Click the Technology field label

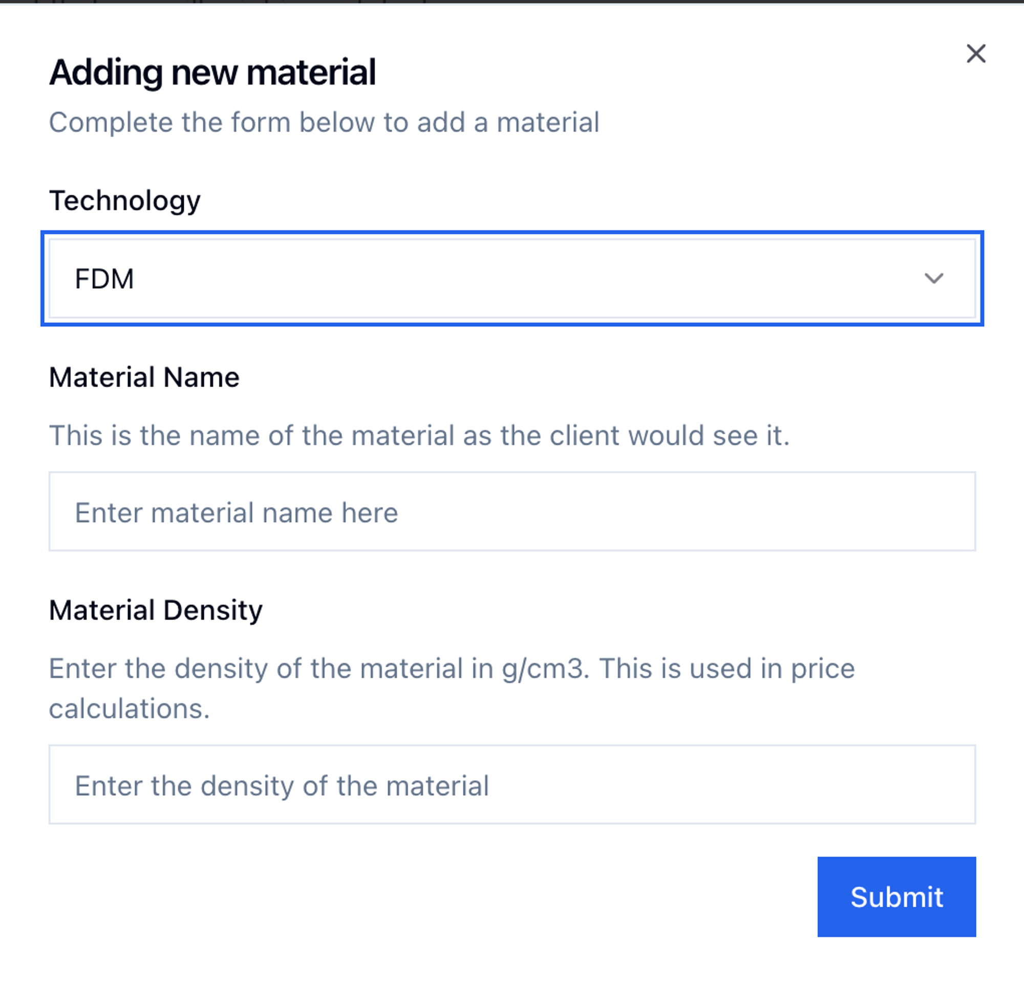124,201
